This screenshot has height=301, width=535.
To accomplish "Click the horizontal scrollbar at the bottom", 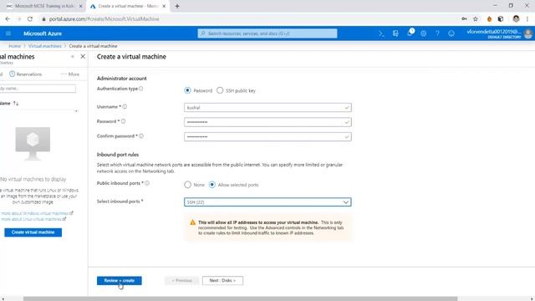I will (240, 298).
